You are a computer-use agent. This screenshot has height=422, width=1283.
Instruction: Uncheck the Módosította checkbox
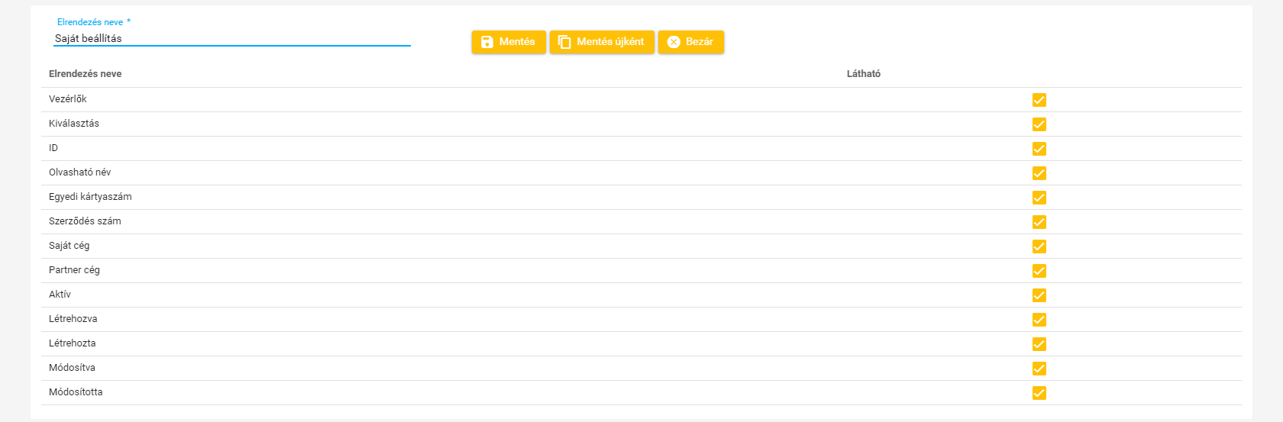(1039, 393)
